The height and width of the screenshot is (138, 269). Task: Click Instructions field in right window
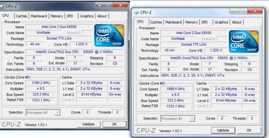click(x=209, y=75)
